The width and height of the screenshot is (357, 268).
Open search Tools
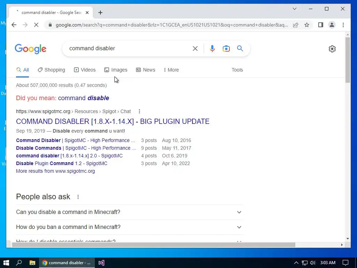click(x=237, y=70)
